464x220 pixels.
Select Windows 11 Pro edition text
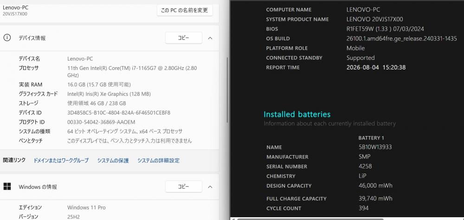click(x=86, y=207)
